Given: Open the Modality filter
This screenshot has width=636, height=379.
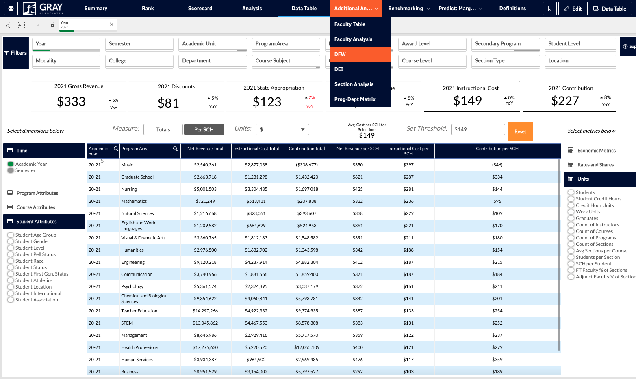Looking at the screenshot, I should (66, 61).
